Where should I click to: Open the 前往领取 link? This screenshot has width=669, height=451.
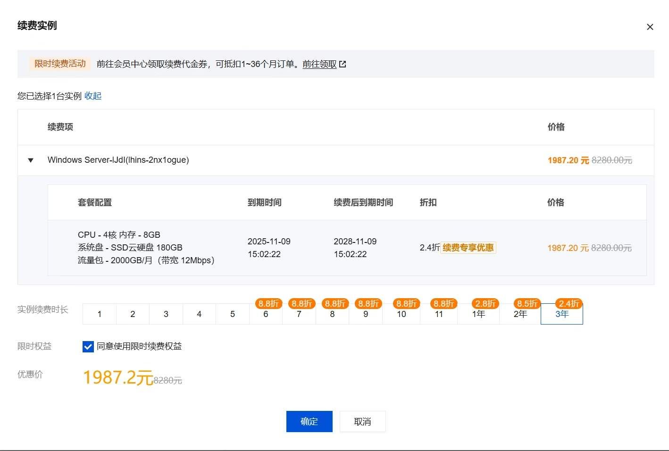tap(319, 64)
